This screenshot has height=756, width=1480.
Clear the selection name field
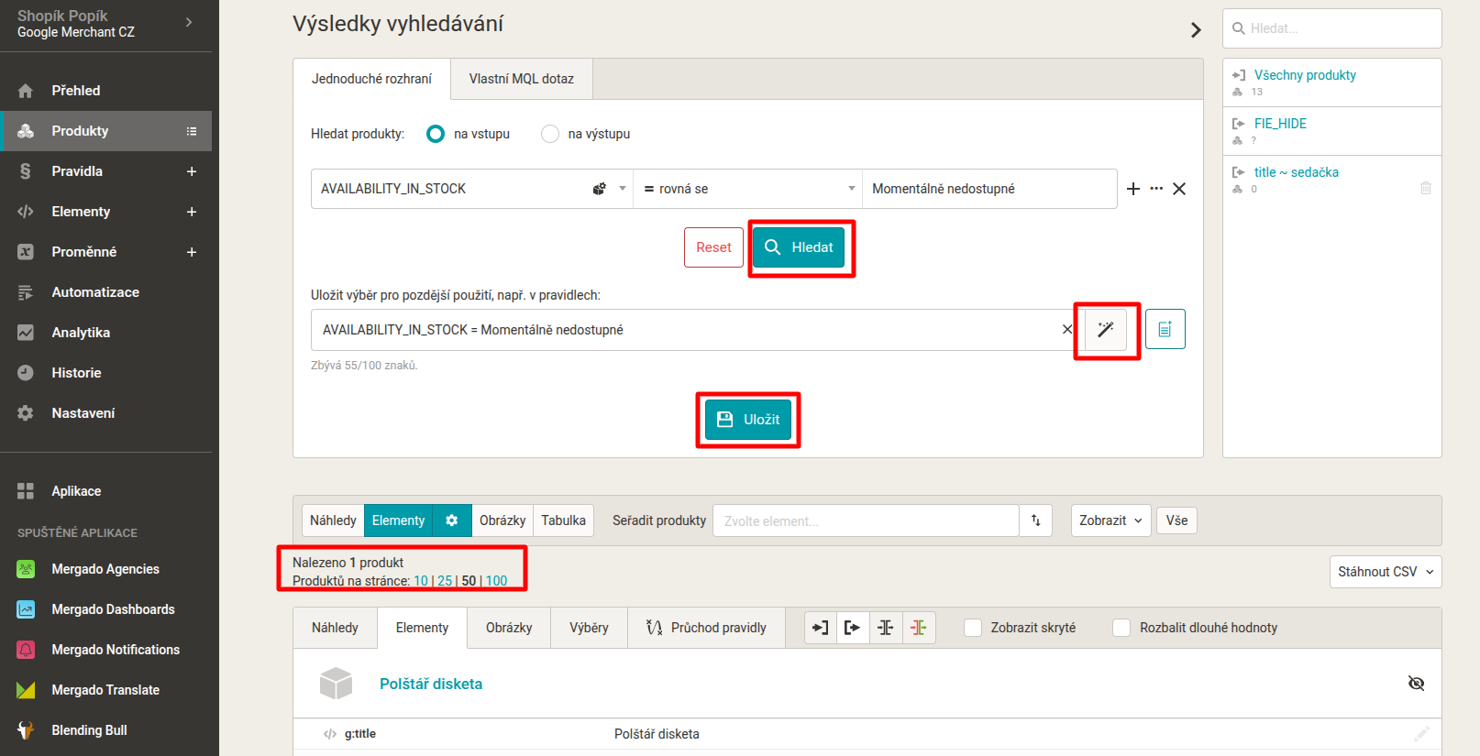click(1066, 330)
